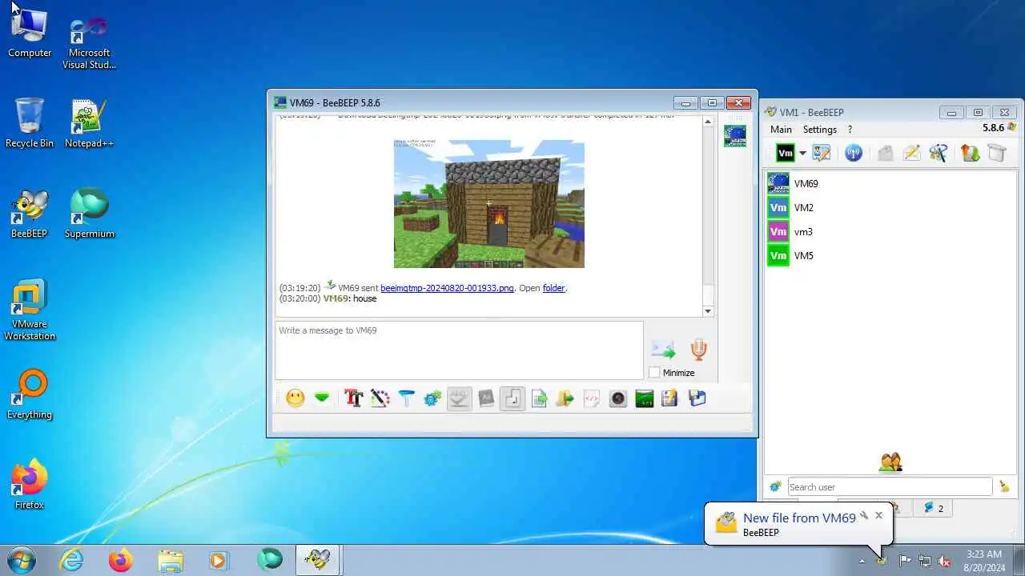
Task: Send a file using the page-with-green-arrow icon
Action: 539,398
